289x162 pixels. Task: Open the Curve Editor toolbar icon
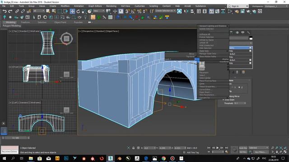click(x=217, y=11)
